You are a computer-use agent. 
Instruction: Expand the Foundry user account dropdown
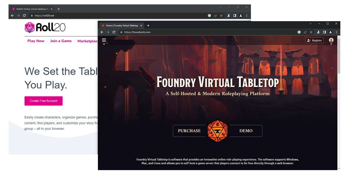pos(331,41)
